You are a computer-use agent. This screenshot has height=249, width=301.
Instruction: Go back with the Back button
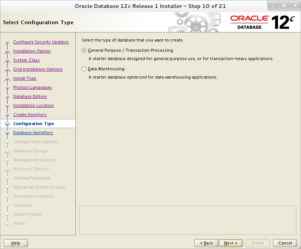206,243
